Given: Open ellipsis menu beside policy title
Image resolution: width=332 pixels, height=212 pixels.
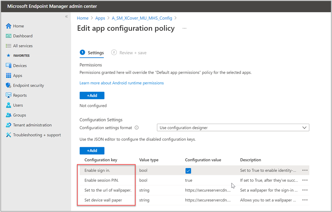Looking at the screenshot, I should point(184,28).
